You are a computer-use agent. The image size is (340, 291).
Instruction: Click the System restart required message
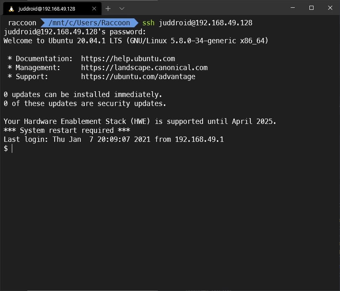(x=67, y=130)
